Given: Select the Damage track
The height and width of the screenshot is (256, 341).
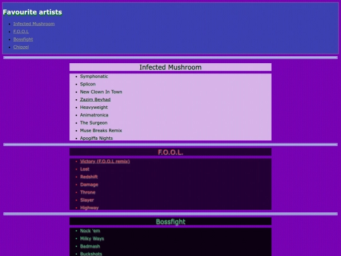Looking at the screenshot, I should 89,185.
